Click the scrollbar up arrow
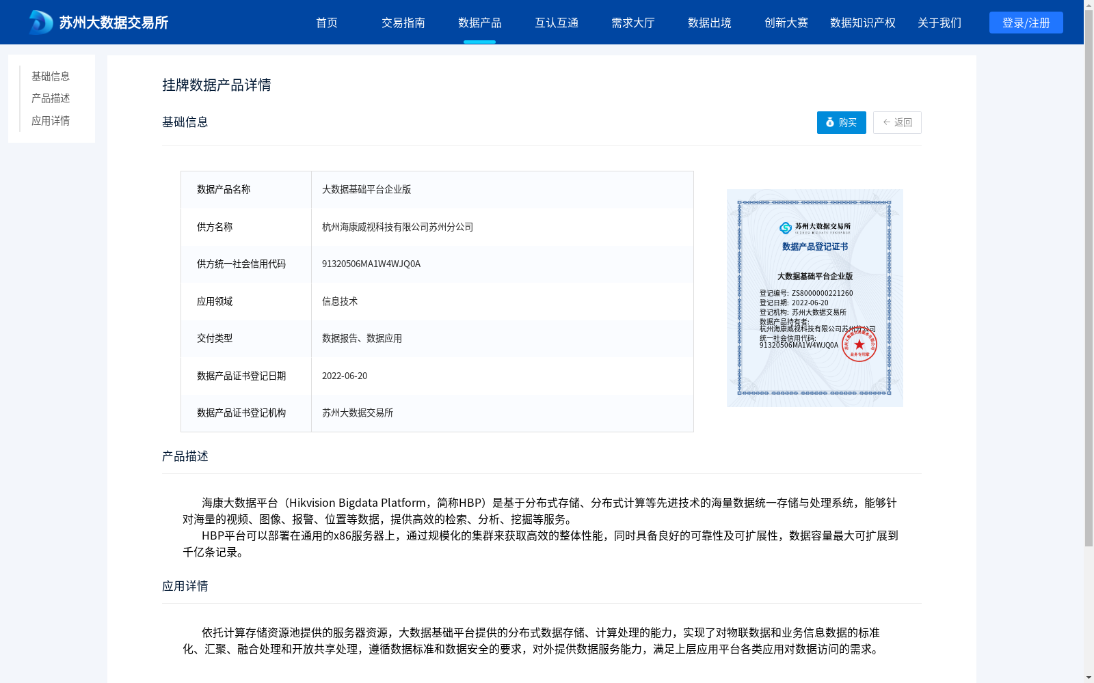 1089,5
